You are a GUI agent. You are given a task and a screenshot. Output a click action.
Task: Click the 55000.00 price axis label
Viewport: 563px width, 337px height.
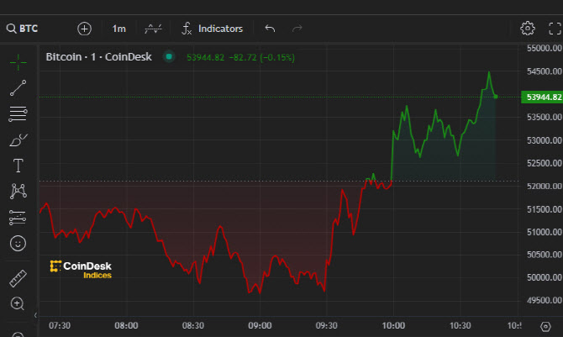tap(544, 48)
